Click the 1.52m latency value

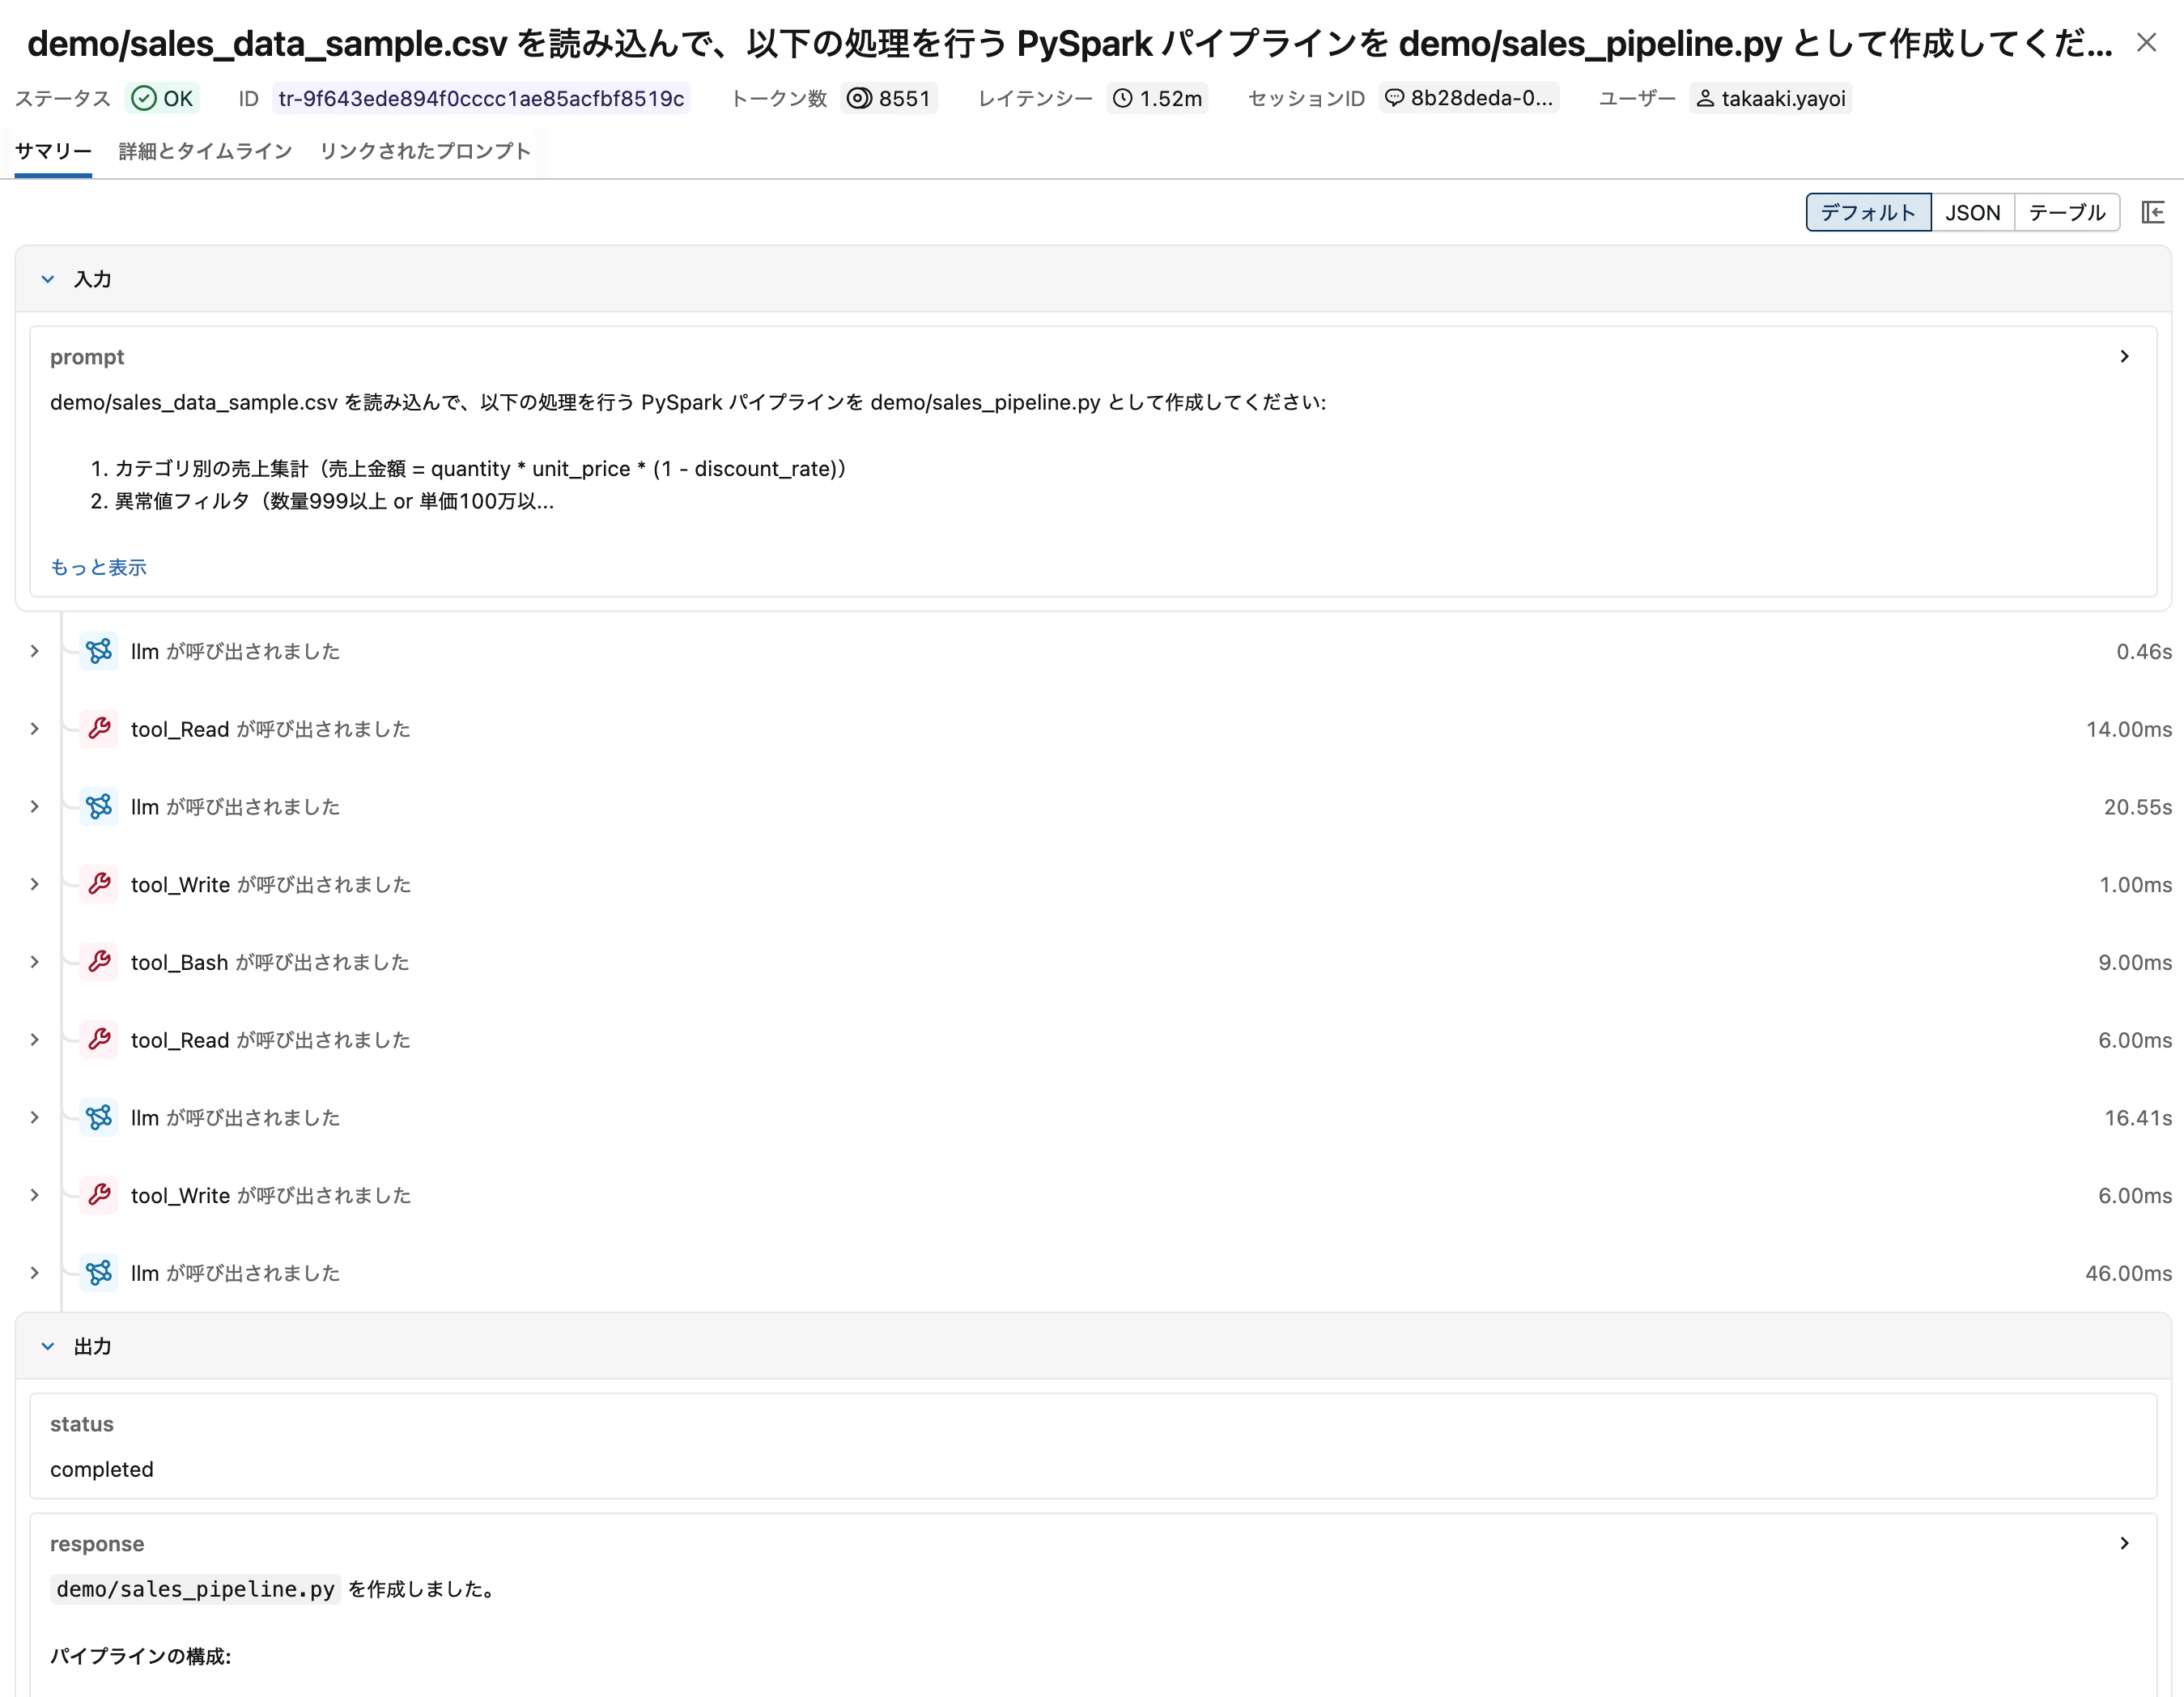tap(1171, 98)
